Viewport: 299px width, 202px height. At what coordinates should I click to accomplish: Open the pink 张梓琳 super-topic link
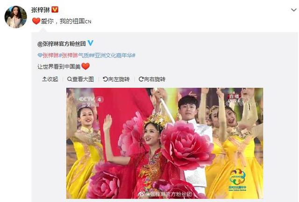pos(50,55)
